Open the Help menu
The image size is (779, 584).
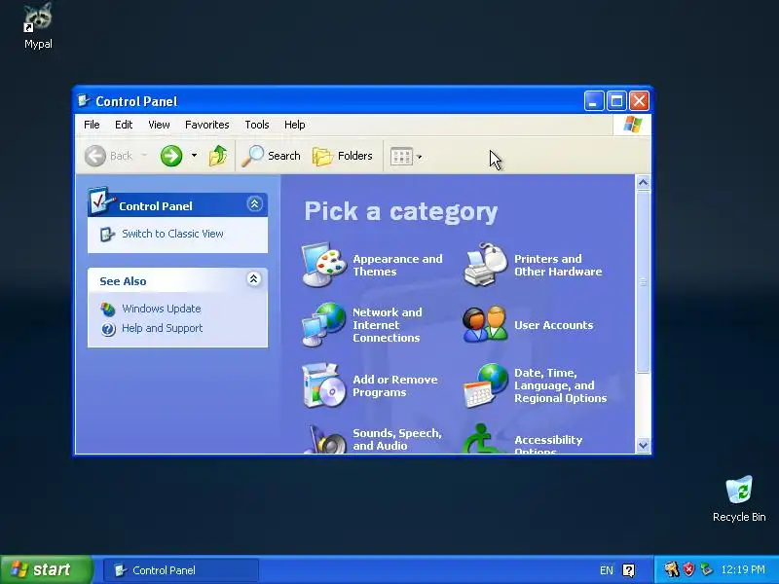click(295, 125)
